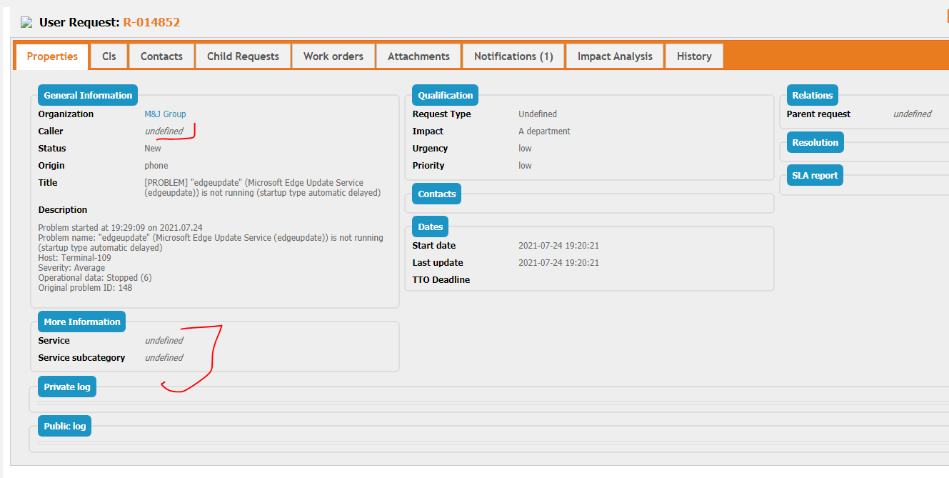
Task: View the Notifications (1) tab
Action: 513,56
